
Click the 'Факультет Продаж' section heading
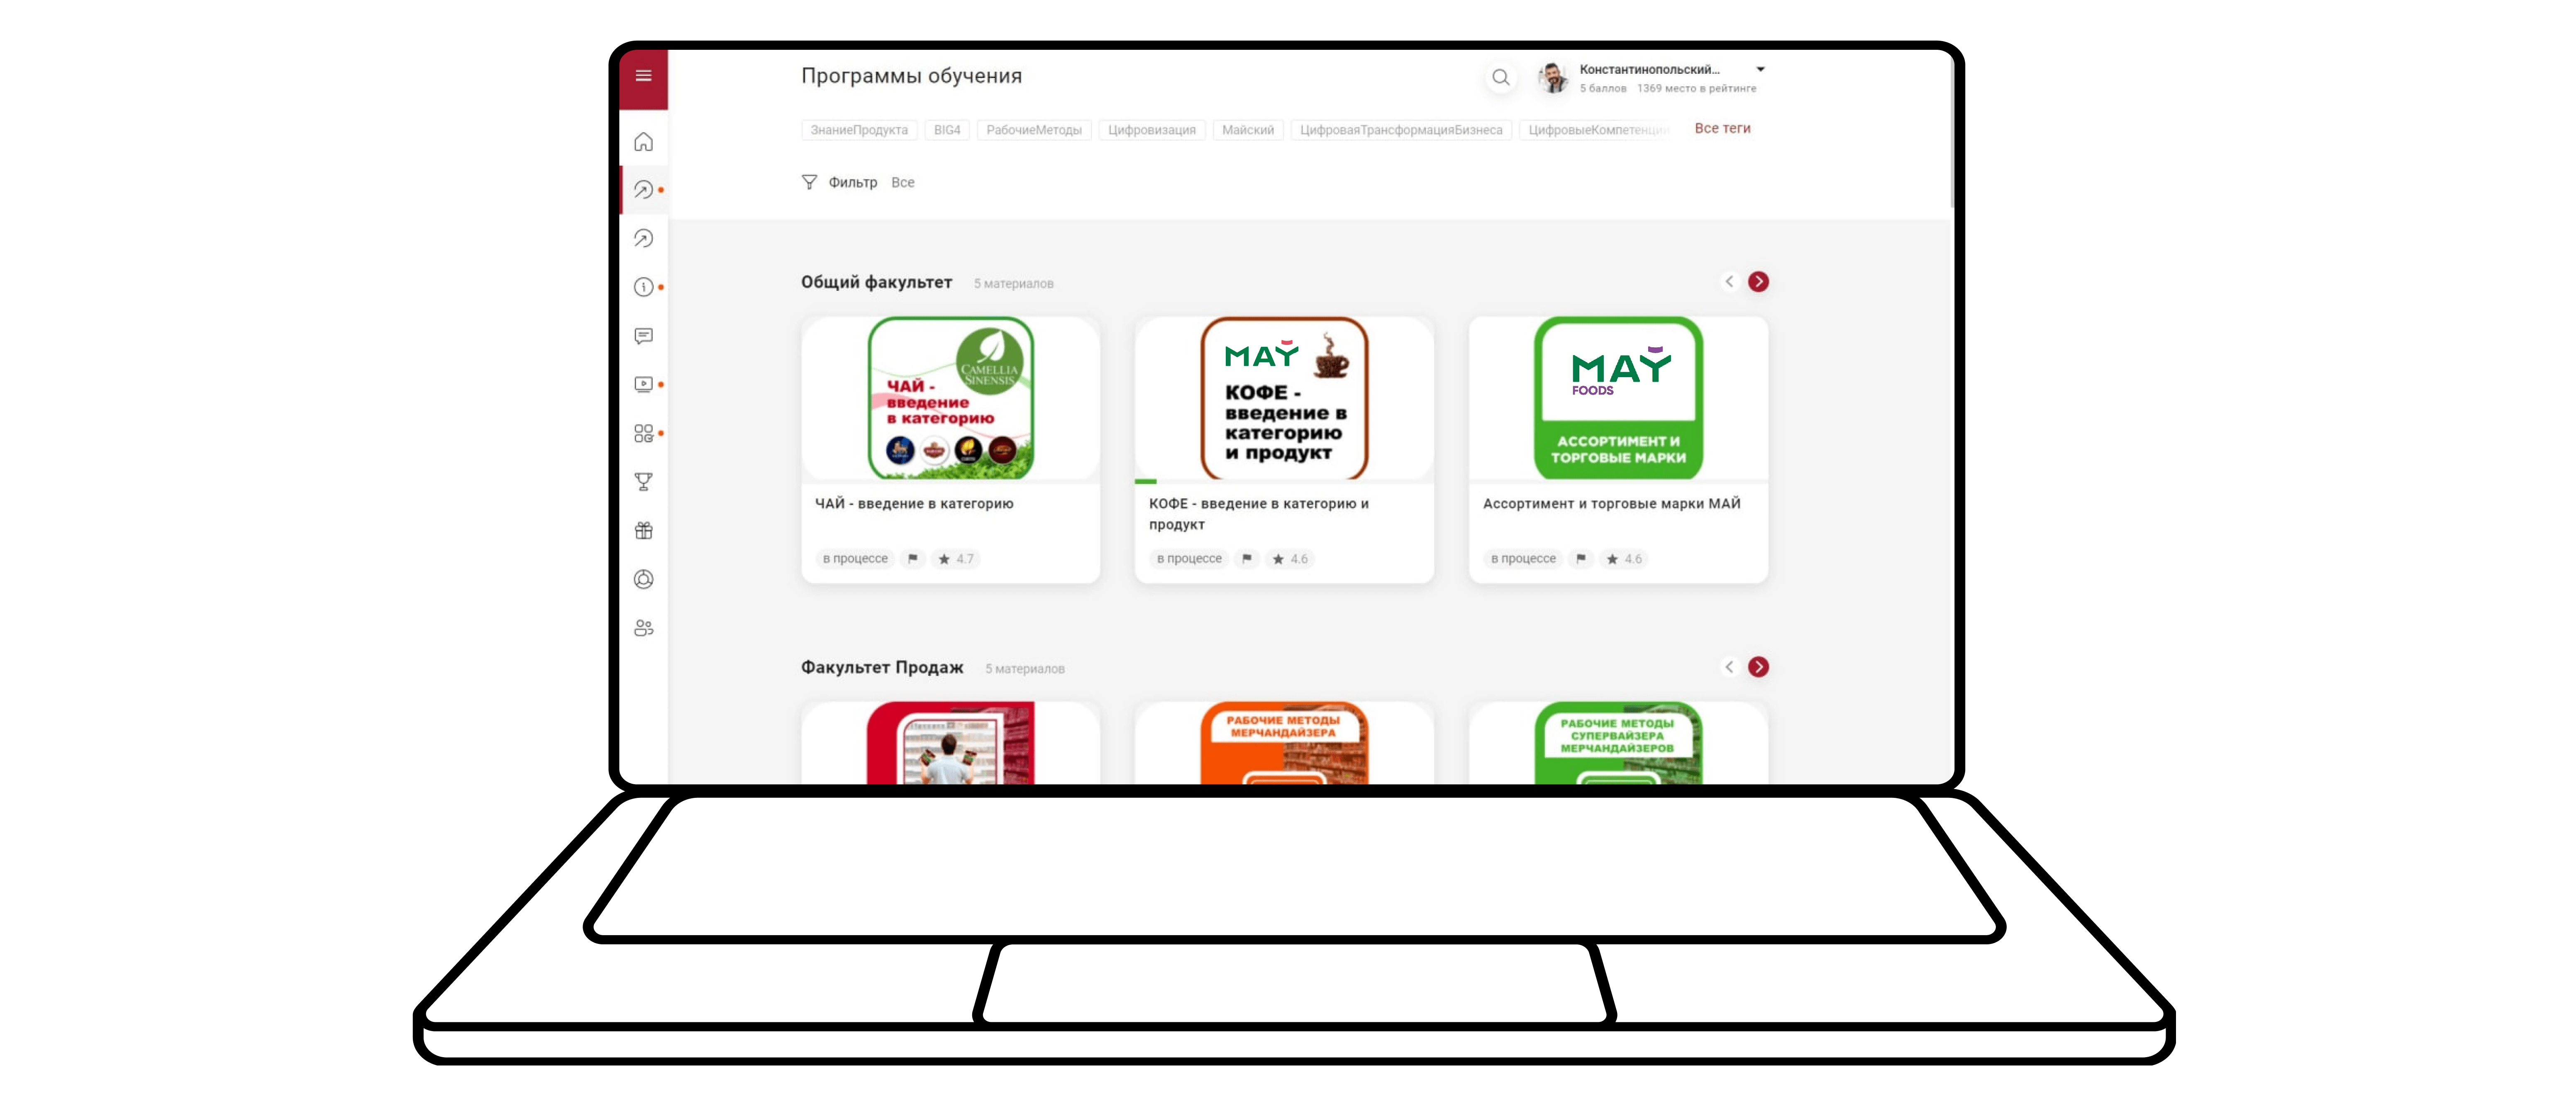click(882, 667)
